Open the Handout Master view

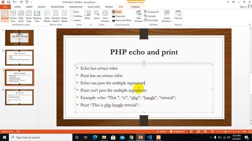[x=56, y=16]
